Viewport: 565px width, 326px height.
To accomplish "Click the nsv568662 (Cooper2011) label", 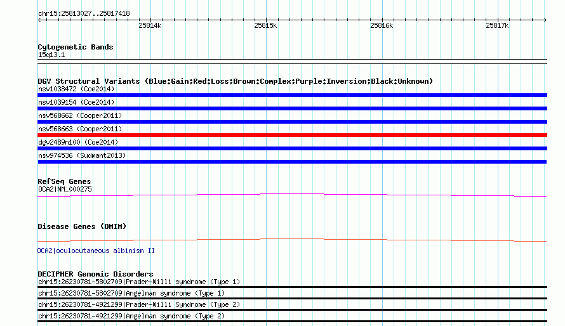I will [x=80, y=115].
